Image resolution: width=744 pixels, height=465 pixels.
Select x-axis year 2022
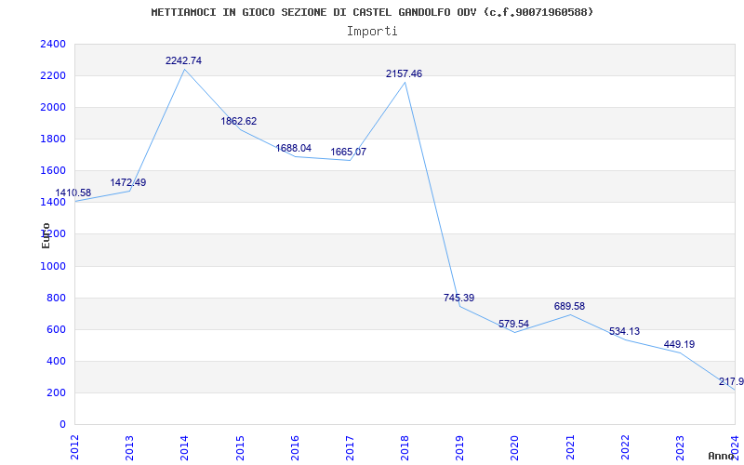pyautogui.click(x=625, y=447)
